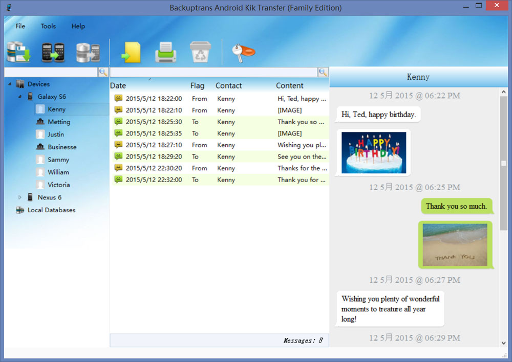This screenshot has width=512, height=362.
Task: Select the row dated 2015/5/12 18:25:35
Action: [220, 133]
